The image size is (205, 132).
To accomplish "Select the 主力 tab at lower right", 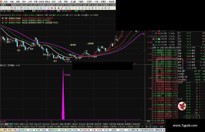I will tap(155, 127).
